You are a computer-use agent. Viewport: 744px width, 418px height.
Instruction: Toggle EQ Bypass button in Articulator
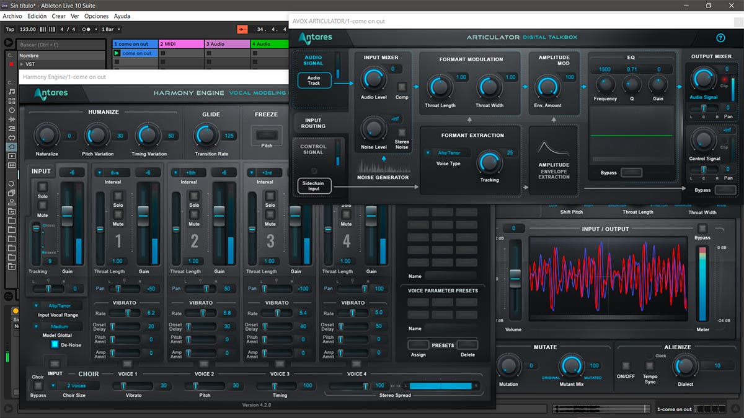tap(631, 172)
